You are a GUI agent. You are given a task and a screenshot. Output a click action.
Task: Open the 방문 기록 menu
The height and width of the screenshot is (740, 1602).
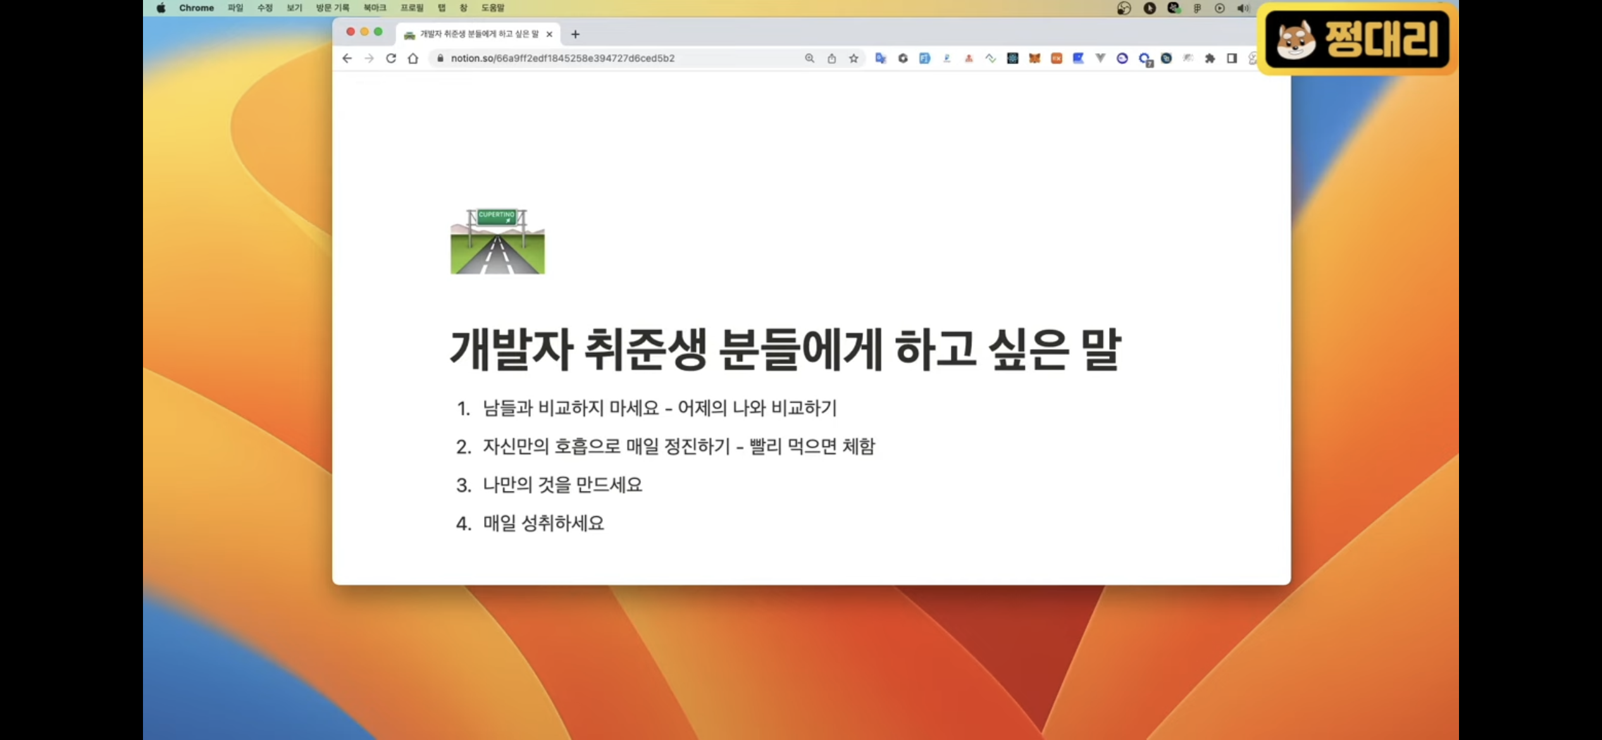(x=332, y=8)
